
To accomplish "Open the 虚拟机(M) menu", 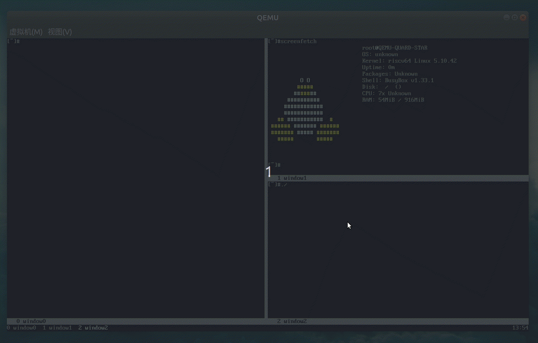I will [26, 32].
